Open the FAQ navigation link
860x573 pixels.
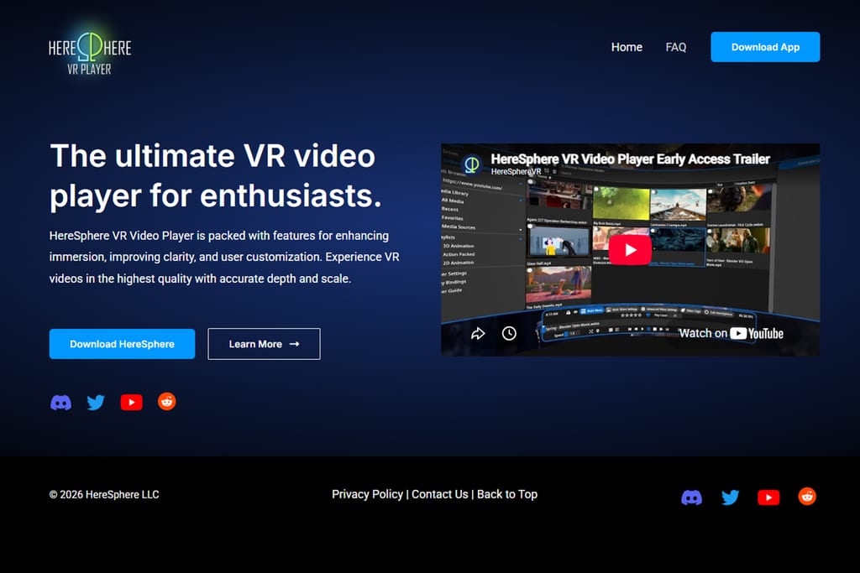[676, 47]
